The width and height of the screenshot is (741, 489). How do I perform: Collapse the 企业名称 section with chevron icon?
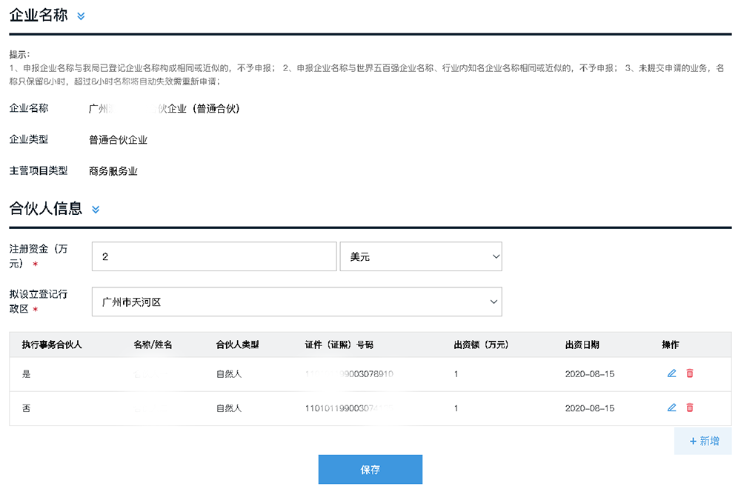(81, 16)
